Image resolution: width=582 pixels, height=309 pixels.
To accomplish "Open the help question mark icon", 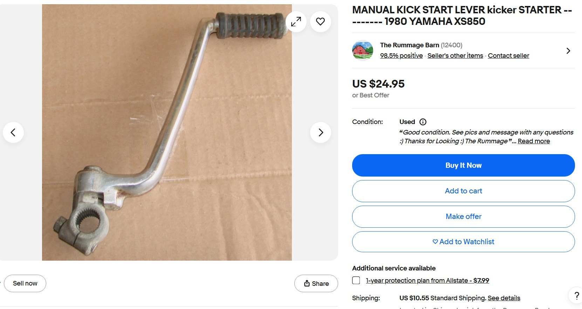I will 576,295.
